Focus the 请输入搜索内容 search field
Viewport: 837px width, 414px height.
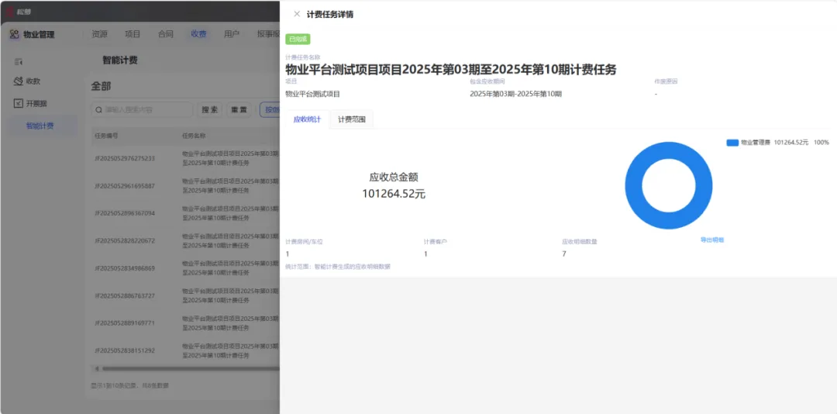point(142,110)
